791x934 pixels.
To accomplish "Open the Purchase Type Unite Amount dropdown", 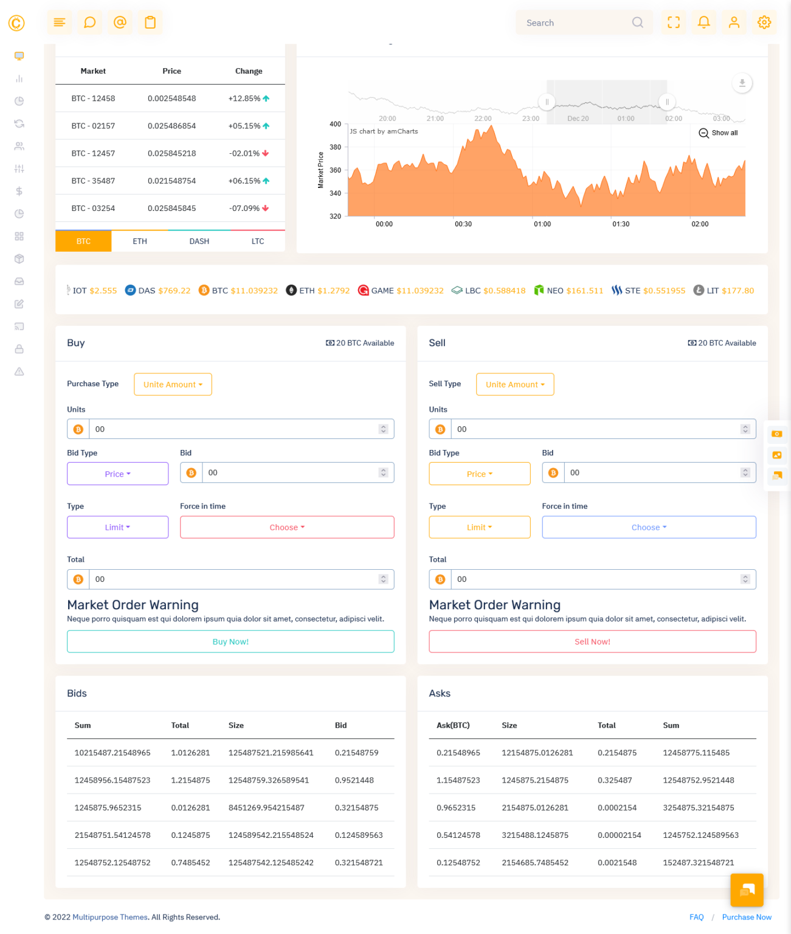I will pos(173,384).
